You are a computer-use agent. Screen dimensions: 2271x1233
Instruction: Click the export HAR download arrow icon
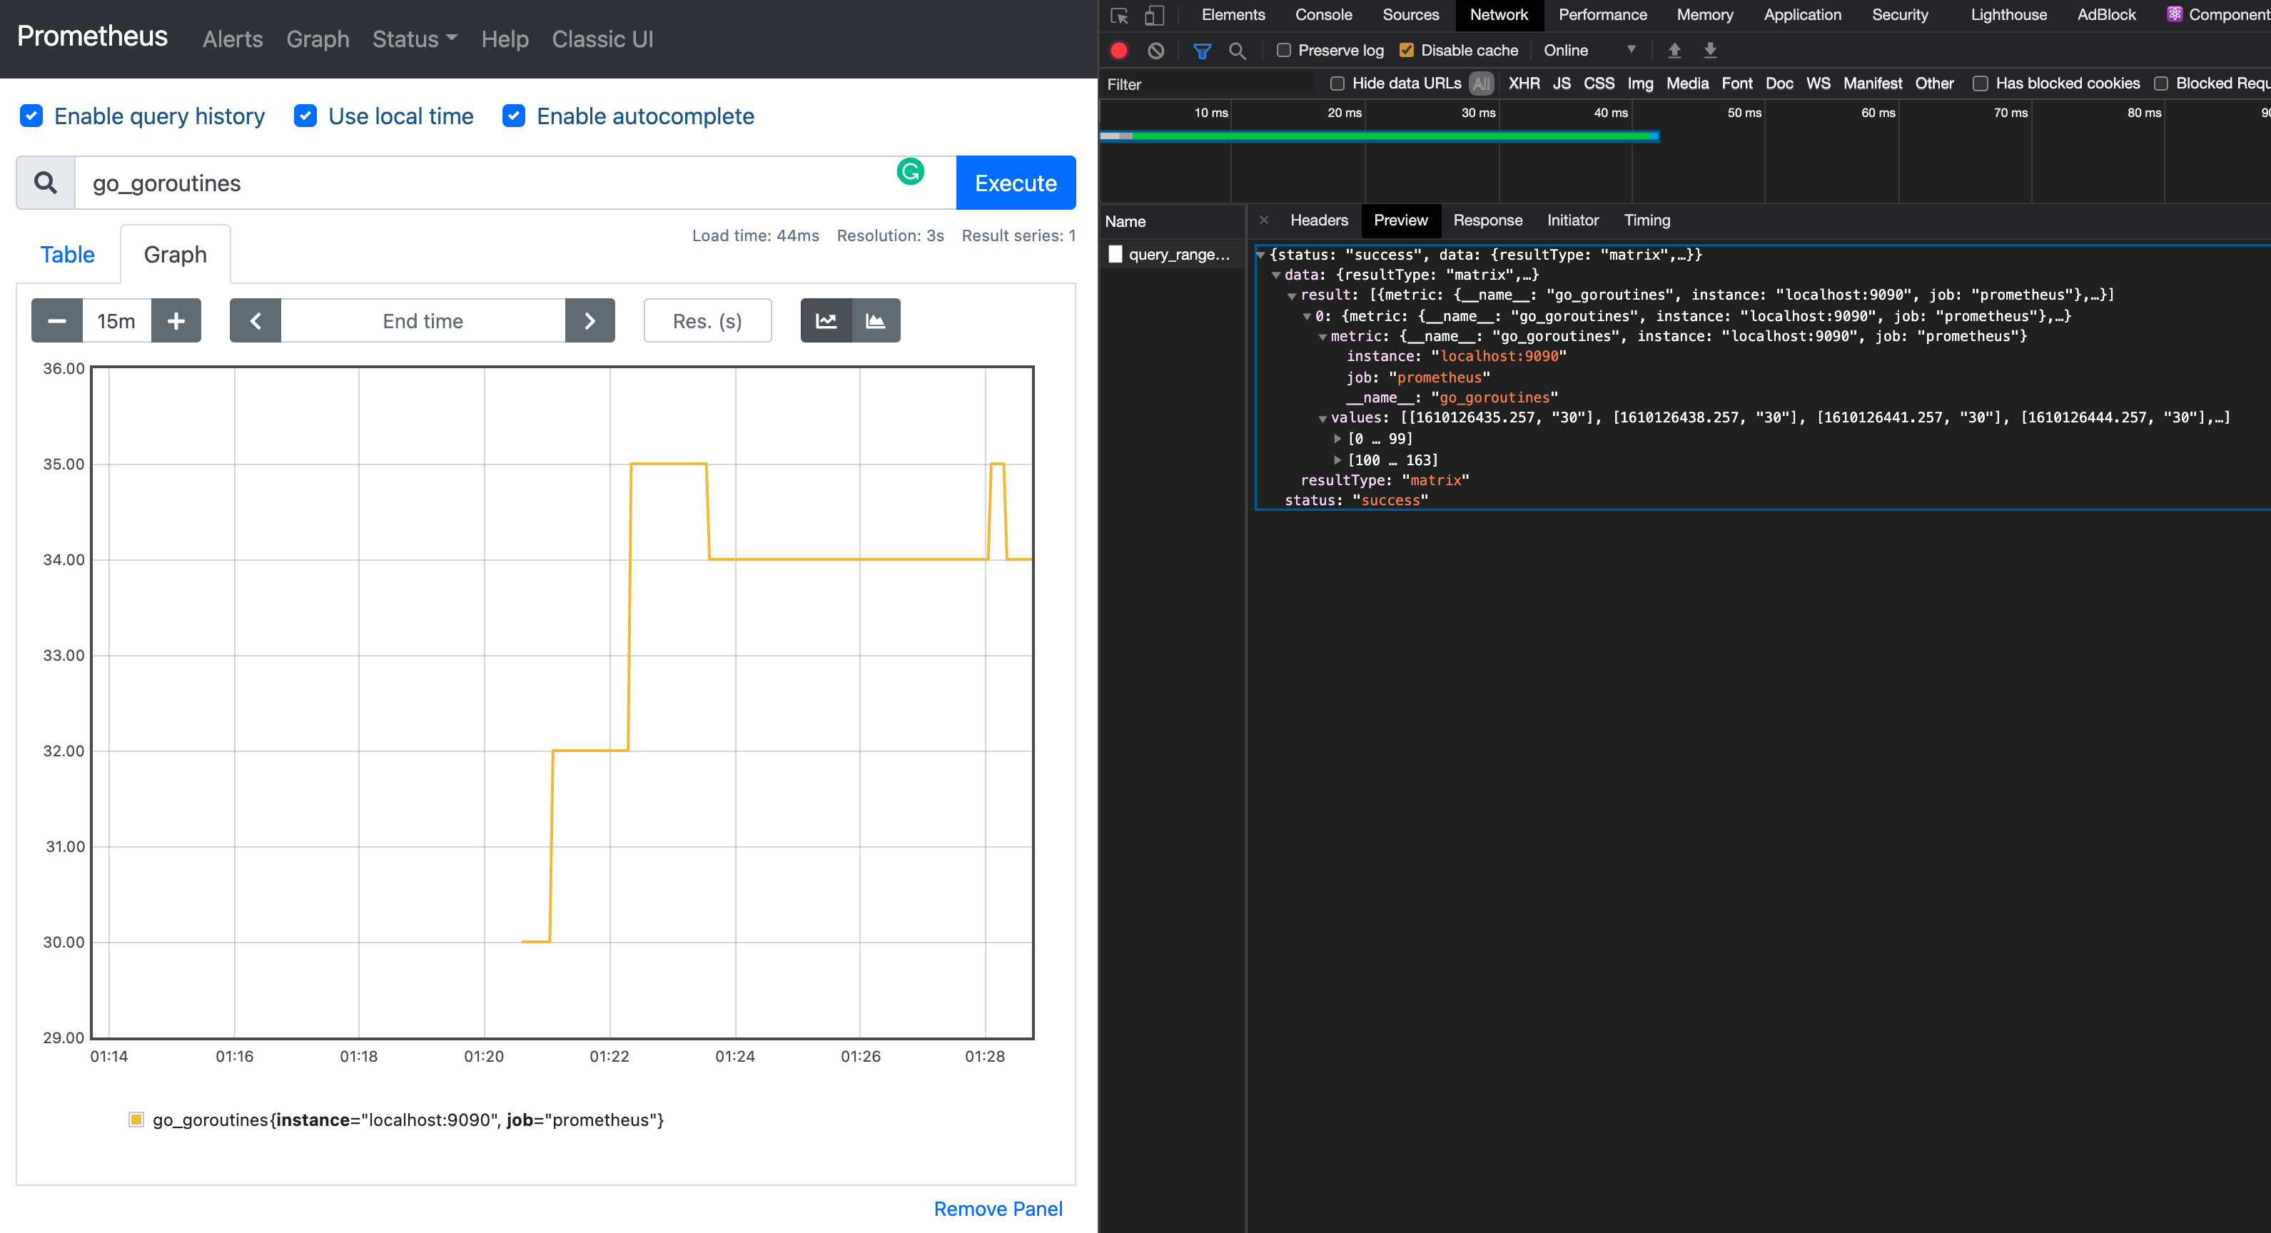[x=1709, y=50]
